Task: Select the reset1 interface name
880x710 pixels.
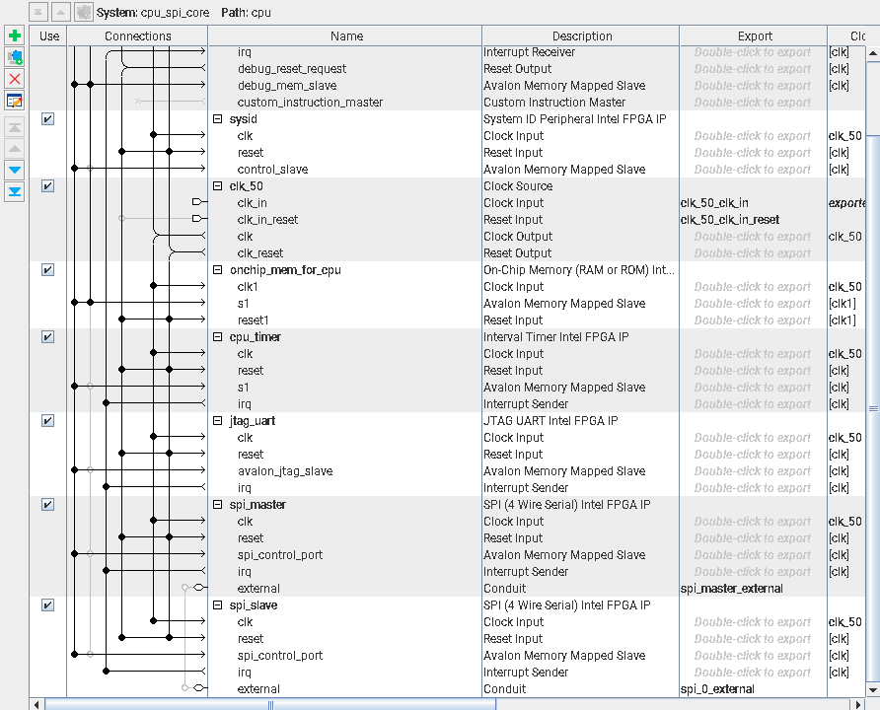Action: coord(253,320)
